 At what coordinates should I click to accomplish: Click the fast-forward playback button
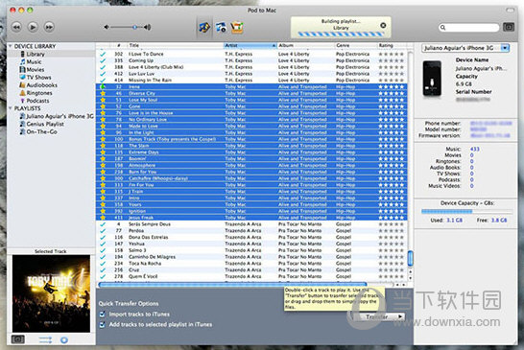coord(49,27)
